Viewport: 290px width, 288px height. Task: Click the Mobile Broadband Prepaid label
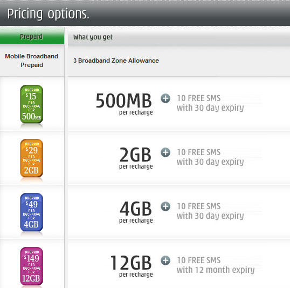(x=32, y=61)
